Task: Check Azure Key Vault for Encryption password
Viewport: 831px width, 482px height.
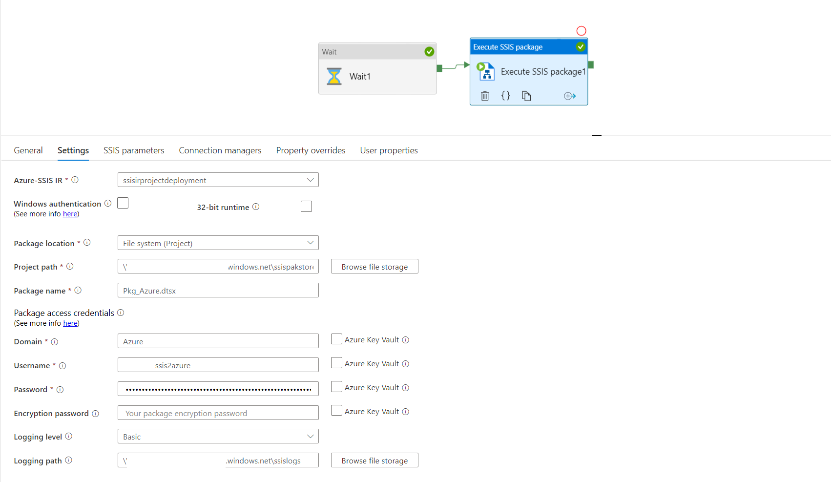Action: 336,411
